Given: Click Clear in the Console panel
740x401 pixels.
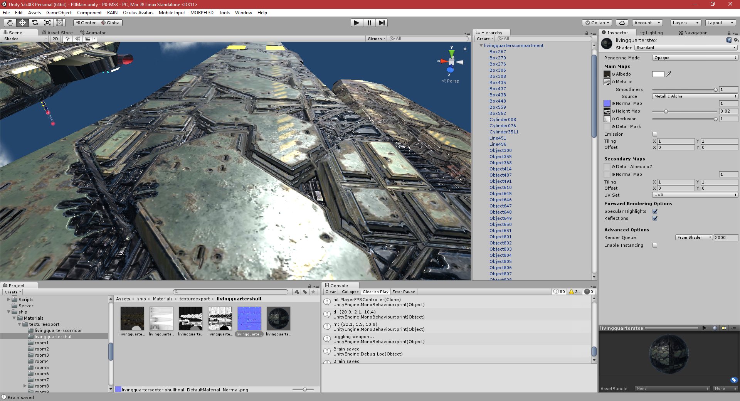Looking at the screenshot, I should point(330,292).
